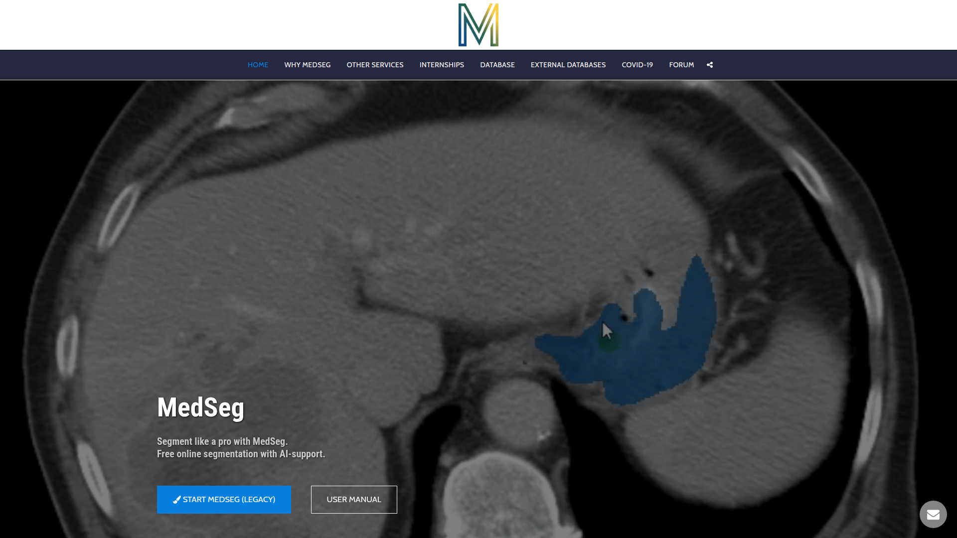Go to the FORUM page
The width and height of the screenshot is (957, 538).
681,65
